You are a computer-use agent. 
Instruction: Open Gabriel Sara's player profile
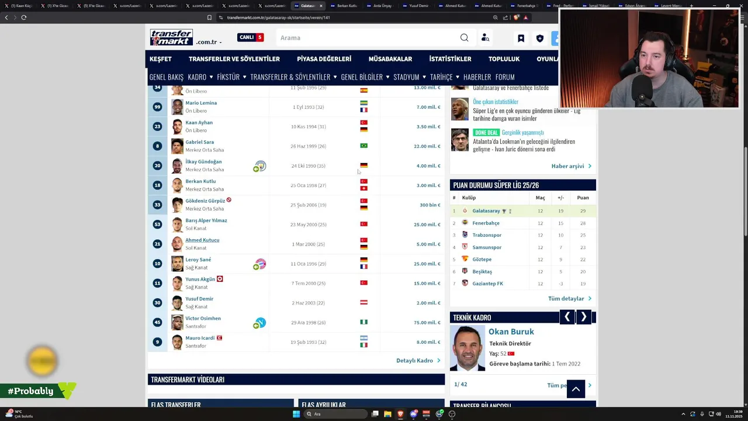199,142
